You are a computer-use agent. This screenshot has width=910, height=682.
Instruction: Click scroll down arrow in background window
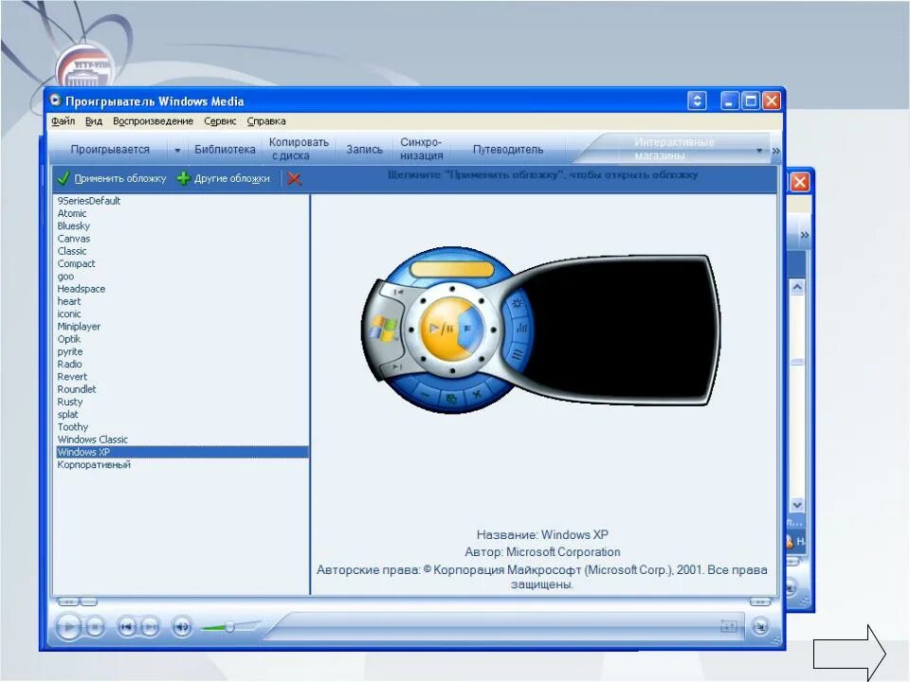click(797, 505)
